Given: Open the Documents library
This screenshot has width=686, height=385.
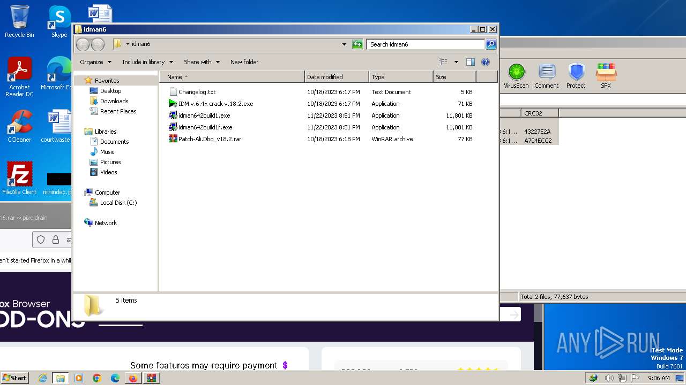Looking at the screenshot, I should [x=114, y=142].
